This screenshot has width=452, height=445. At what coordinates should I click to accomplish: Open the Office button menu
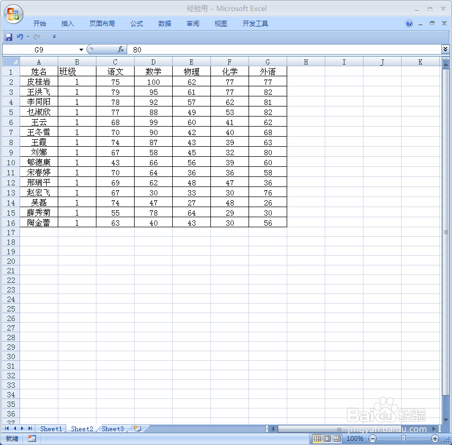[13, 14]
